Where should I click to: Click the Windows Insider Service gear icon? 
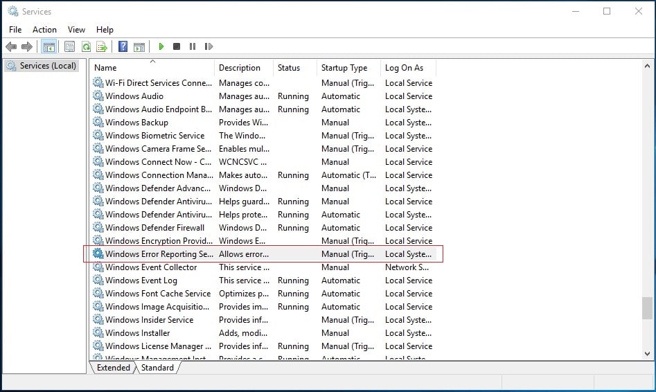[x=98, y=319]
